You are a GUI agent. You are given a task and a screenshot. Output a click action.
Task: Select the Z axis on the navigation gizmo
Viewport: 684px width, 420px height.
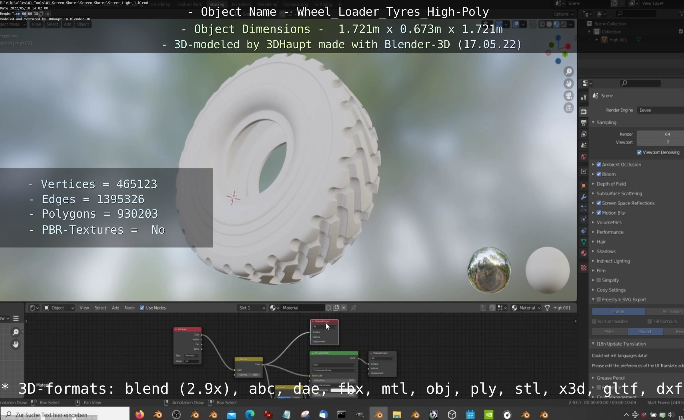click(558, 37)
